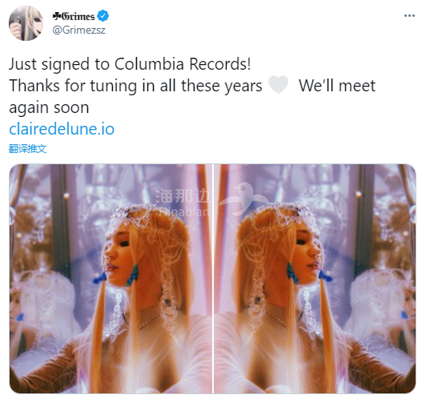
Task: Open the right mirrored photo
Action: pos(315,279)
